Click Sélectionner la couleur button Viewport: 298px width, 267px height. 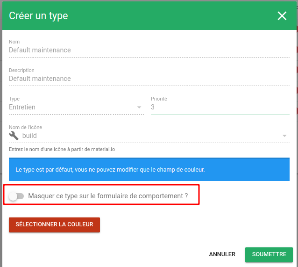54,225
